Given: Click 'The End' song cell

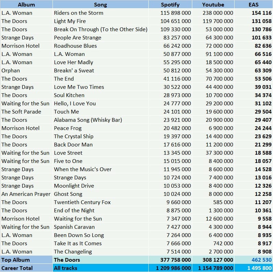Looking at the screenshot, I should pyautogui.click(x=101, y=79).
